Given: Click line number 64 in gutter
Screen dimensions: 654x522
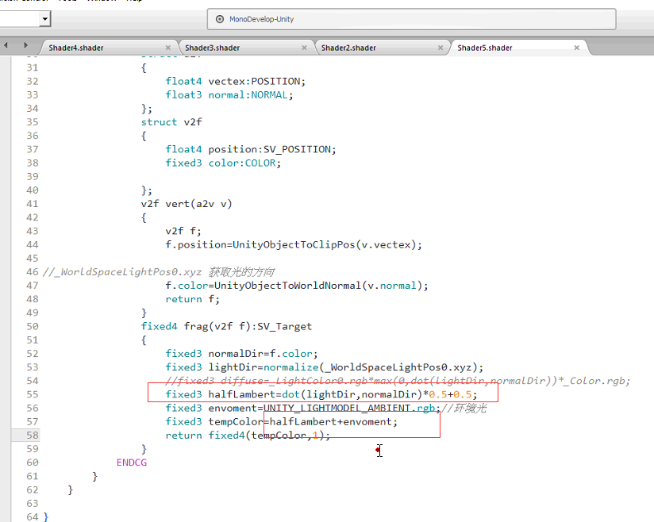Looking at the screenshot, I should [x=32, y=517].
